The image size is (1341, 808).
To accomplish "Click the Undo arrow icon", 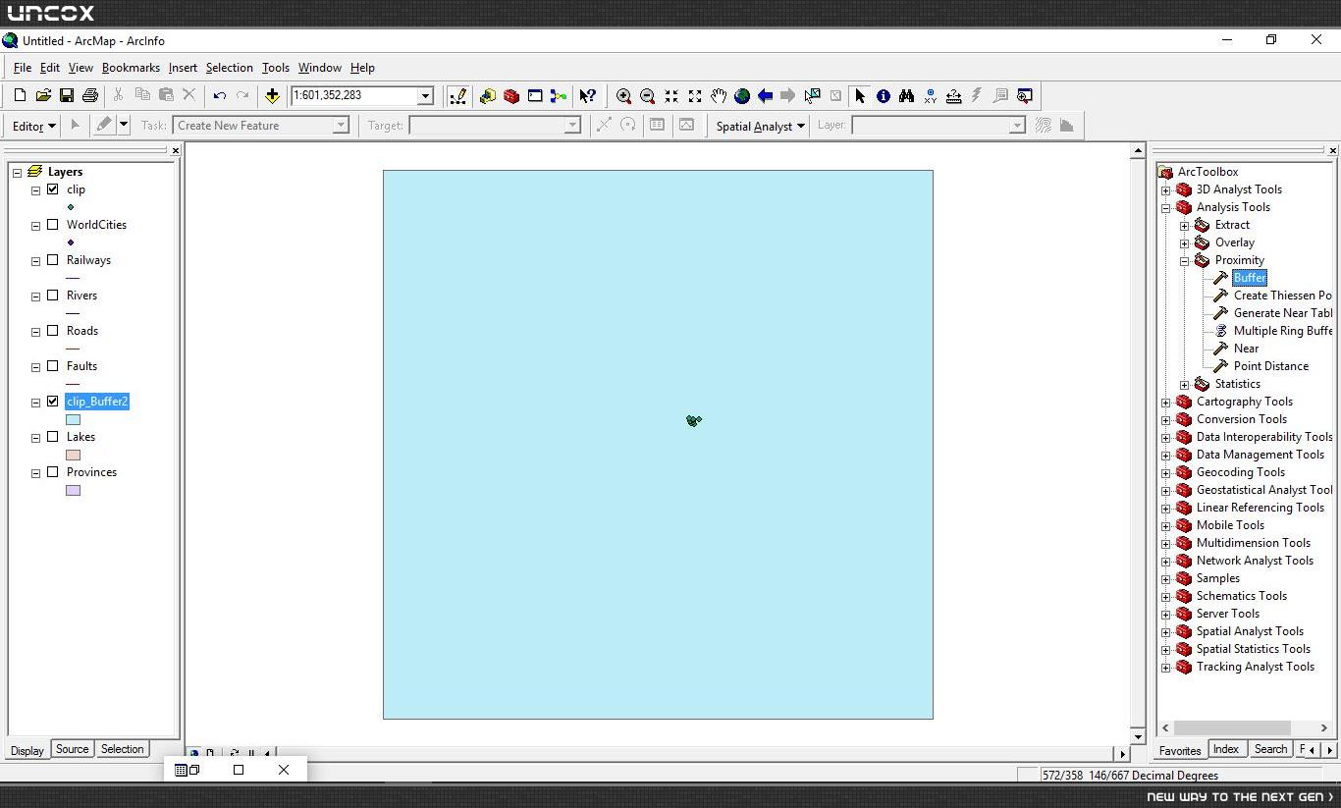I will [x=219, y=95].
